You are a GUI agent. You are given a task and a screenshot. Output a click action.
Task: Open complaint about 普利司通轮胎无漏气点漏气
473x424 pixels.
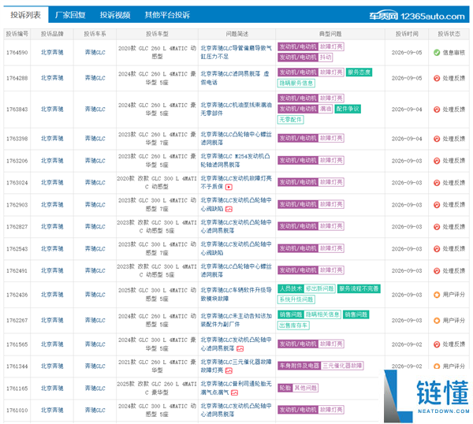point(236,388)
